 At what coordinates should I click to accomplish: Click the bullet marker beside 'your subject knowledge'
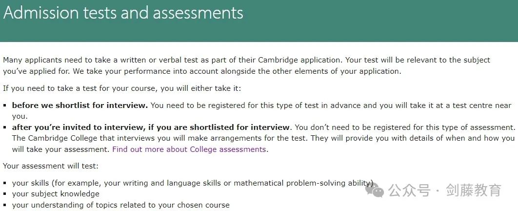coord(5,194)
